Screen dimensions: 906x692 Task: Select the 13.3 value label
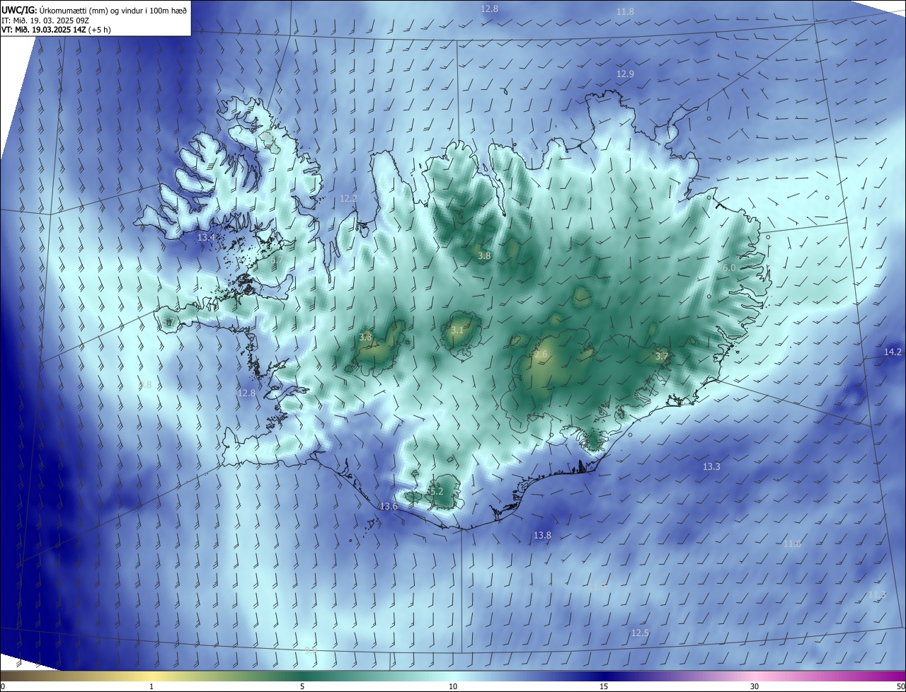click(711, 467)
